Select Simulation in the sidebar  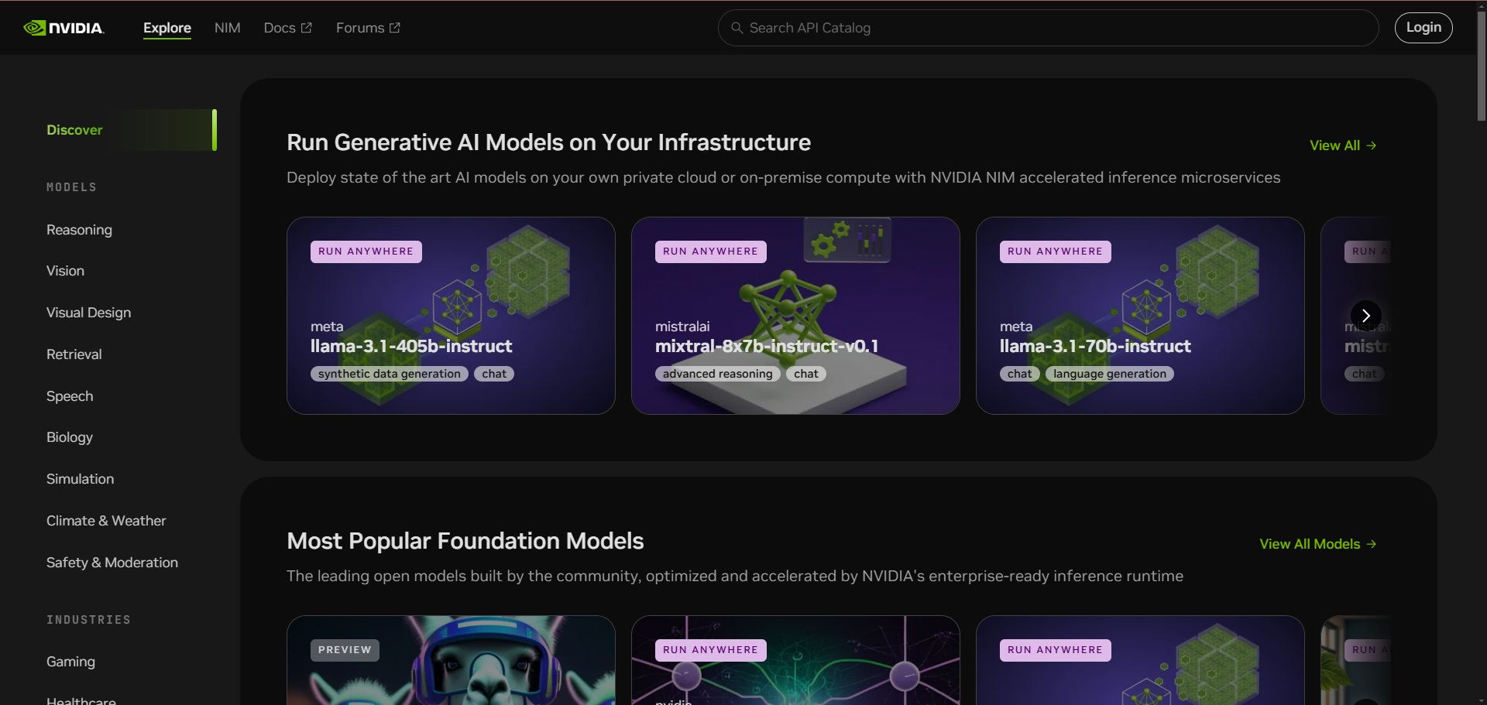(80, 479)
